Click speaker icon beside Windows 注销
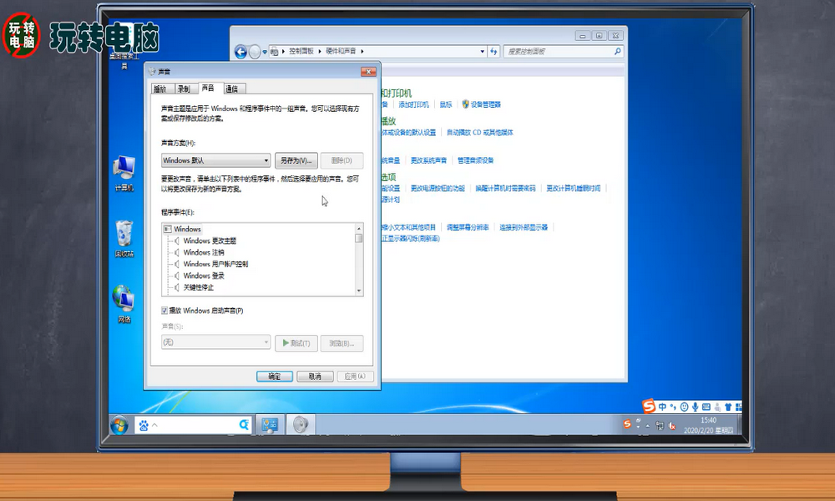 (177, 252)
